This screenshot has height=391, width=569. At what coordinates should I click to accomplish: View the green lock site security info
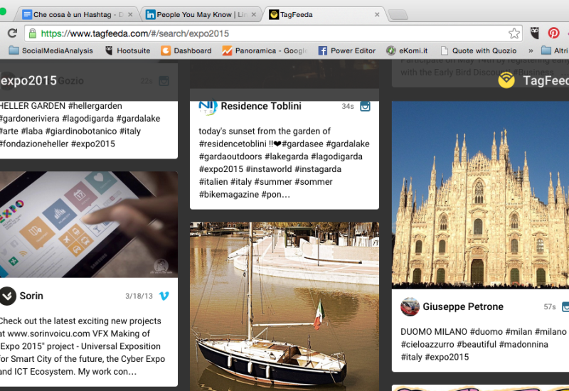pyautogui.click(x=32, y=33)
